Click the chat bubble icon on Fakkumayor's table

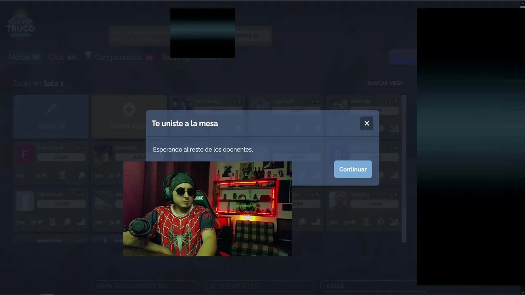[x=67, y=222]
